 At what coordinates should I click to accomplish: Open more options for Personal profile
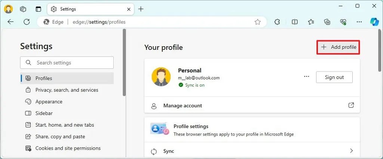coord(307,77)
